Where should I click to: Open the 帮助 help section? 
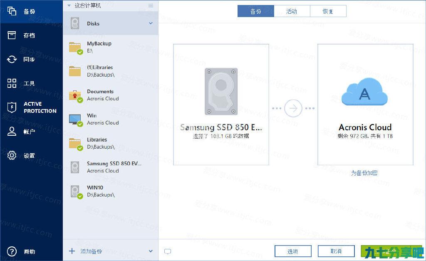click(31, 251)
